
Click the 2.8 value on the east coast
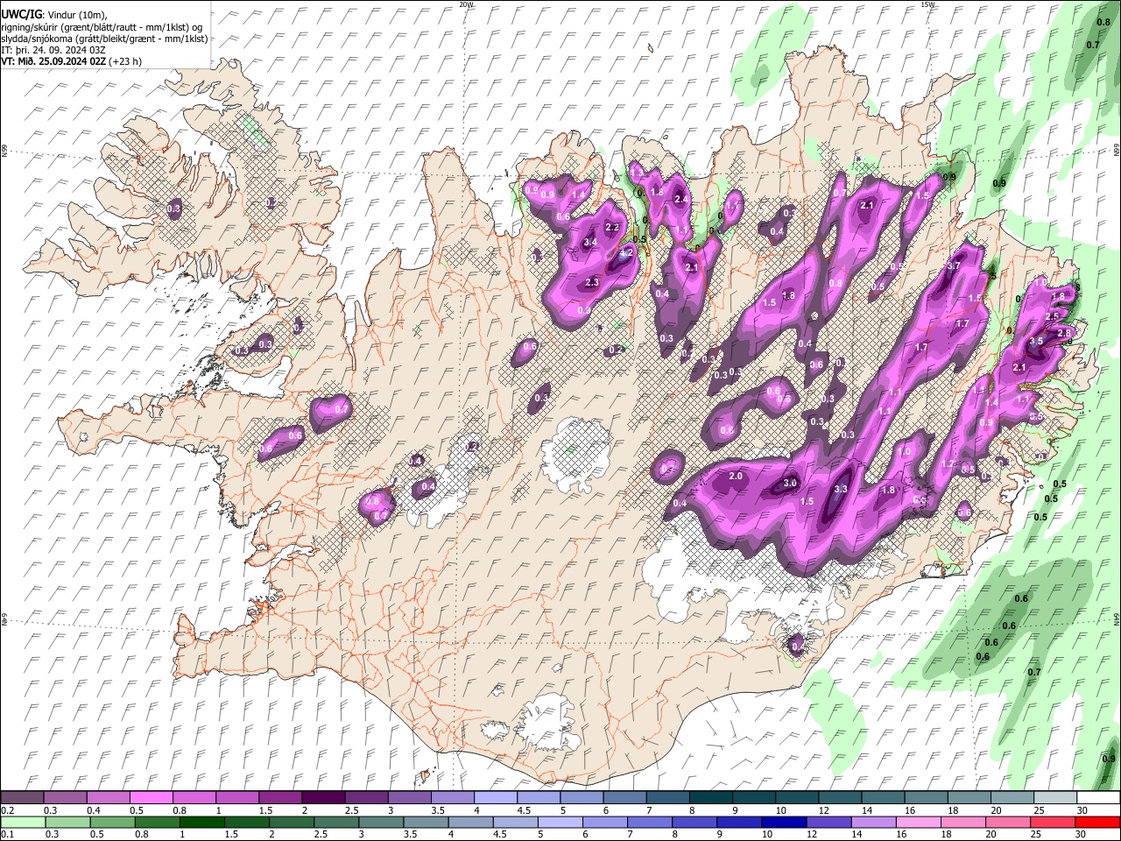click(x=1064, y=333)
